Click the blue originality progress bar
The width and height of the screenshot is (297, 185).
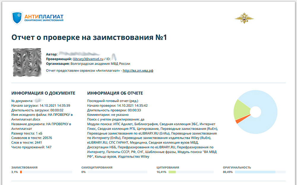(x=260, y=172)
